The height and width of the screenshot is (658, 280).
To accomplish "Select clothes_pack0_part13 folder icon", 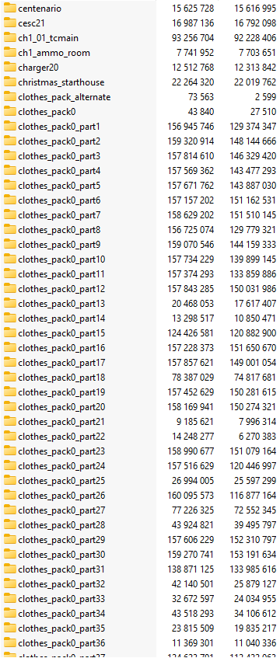I will pyautogui.click(x=9, y=304).
